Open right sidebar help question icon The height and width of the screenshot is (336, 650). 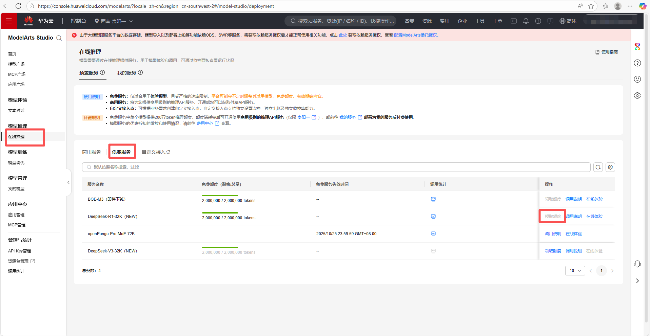coord(637,63)
